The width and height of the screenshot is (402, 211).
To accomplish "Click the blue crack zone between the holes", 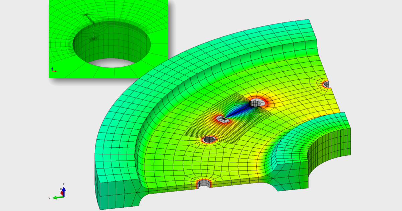I will pos(239,111).
